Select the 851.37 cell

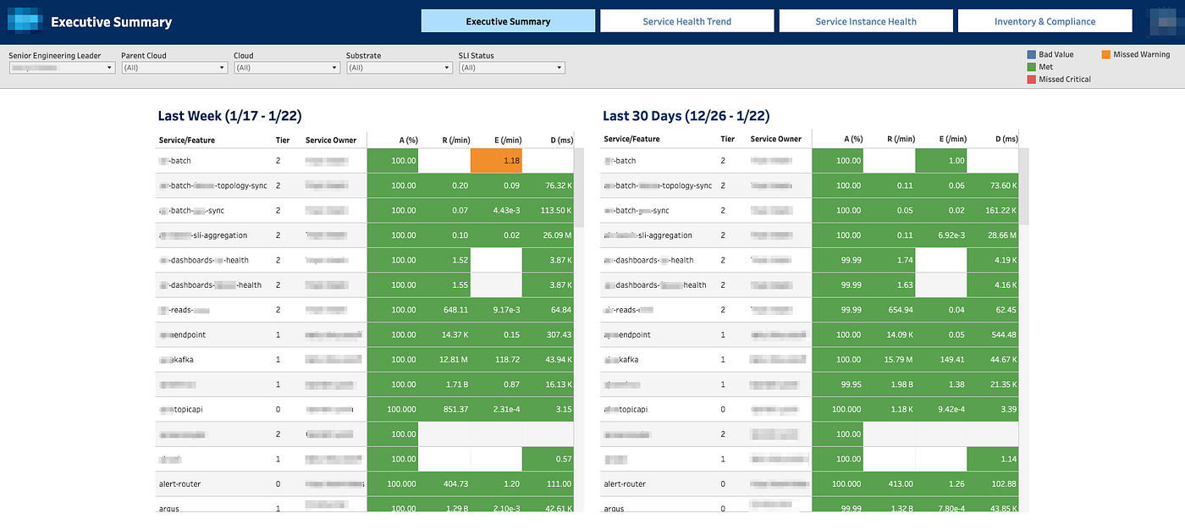click(444, 410)
